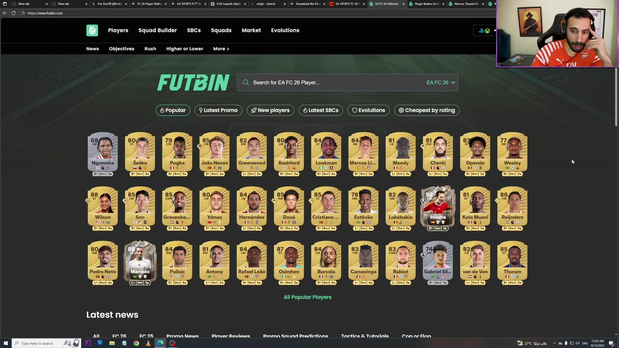Viewport: 619px width, 348px height.
Task: Open the EA FC 26 game version dropdown
Action: (x=441, y=83)
